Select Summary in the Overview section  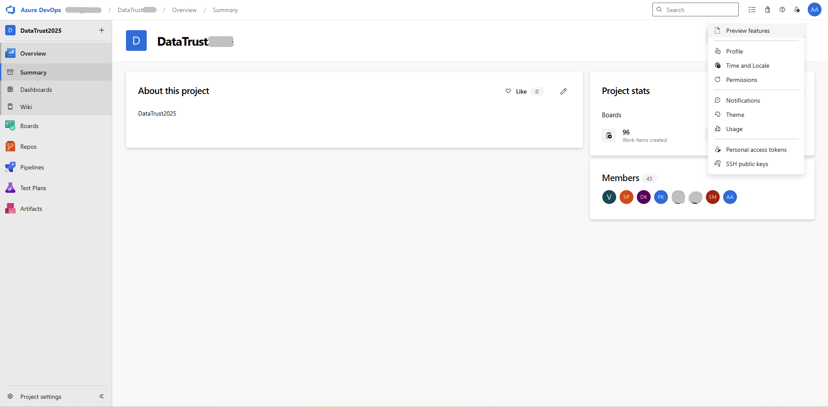pos(56,72)
